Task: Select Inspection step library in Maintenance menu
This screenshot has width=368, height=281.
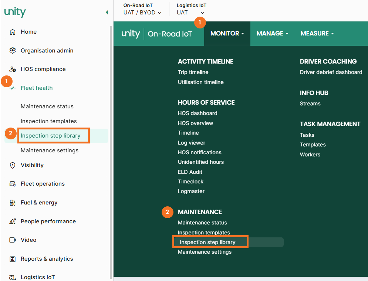Action: point(207,242)
